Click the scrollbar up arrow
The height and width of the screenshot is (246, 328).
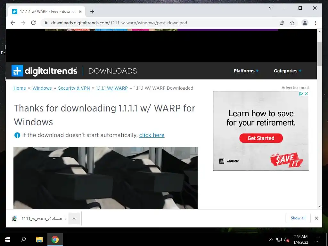319,32
